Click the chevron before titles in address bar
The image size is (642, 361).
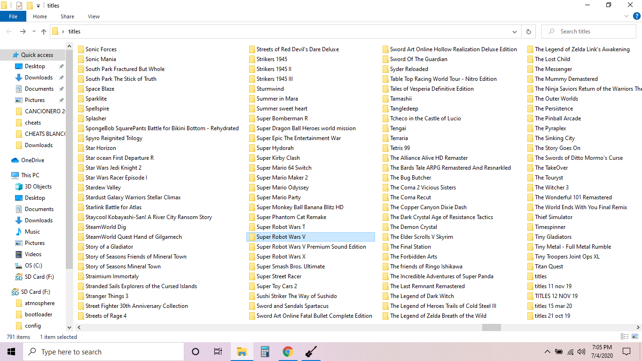[x=63, y=31]
